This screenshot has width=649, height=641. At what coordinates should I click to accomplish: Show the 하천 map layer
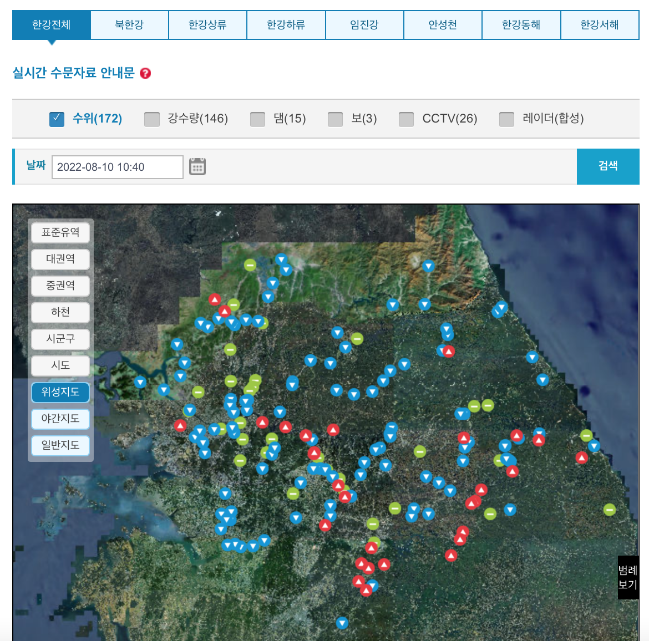[60, 312]
